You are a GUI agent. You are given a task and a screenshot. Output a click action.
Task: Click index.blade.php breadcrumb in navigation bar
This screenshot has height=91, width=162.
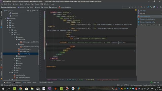click(x=65, y=7)
